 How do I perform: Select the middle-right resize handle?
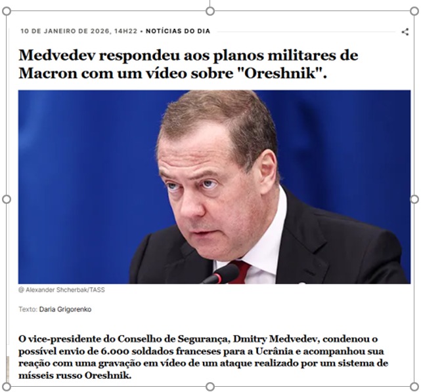click(414, 199)
